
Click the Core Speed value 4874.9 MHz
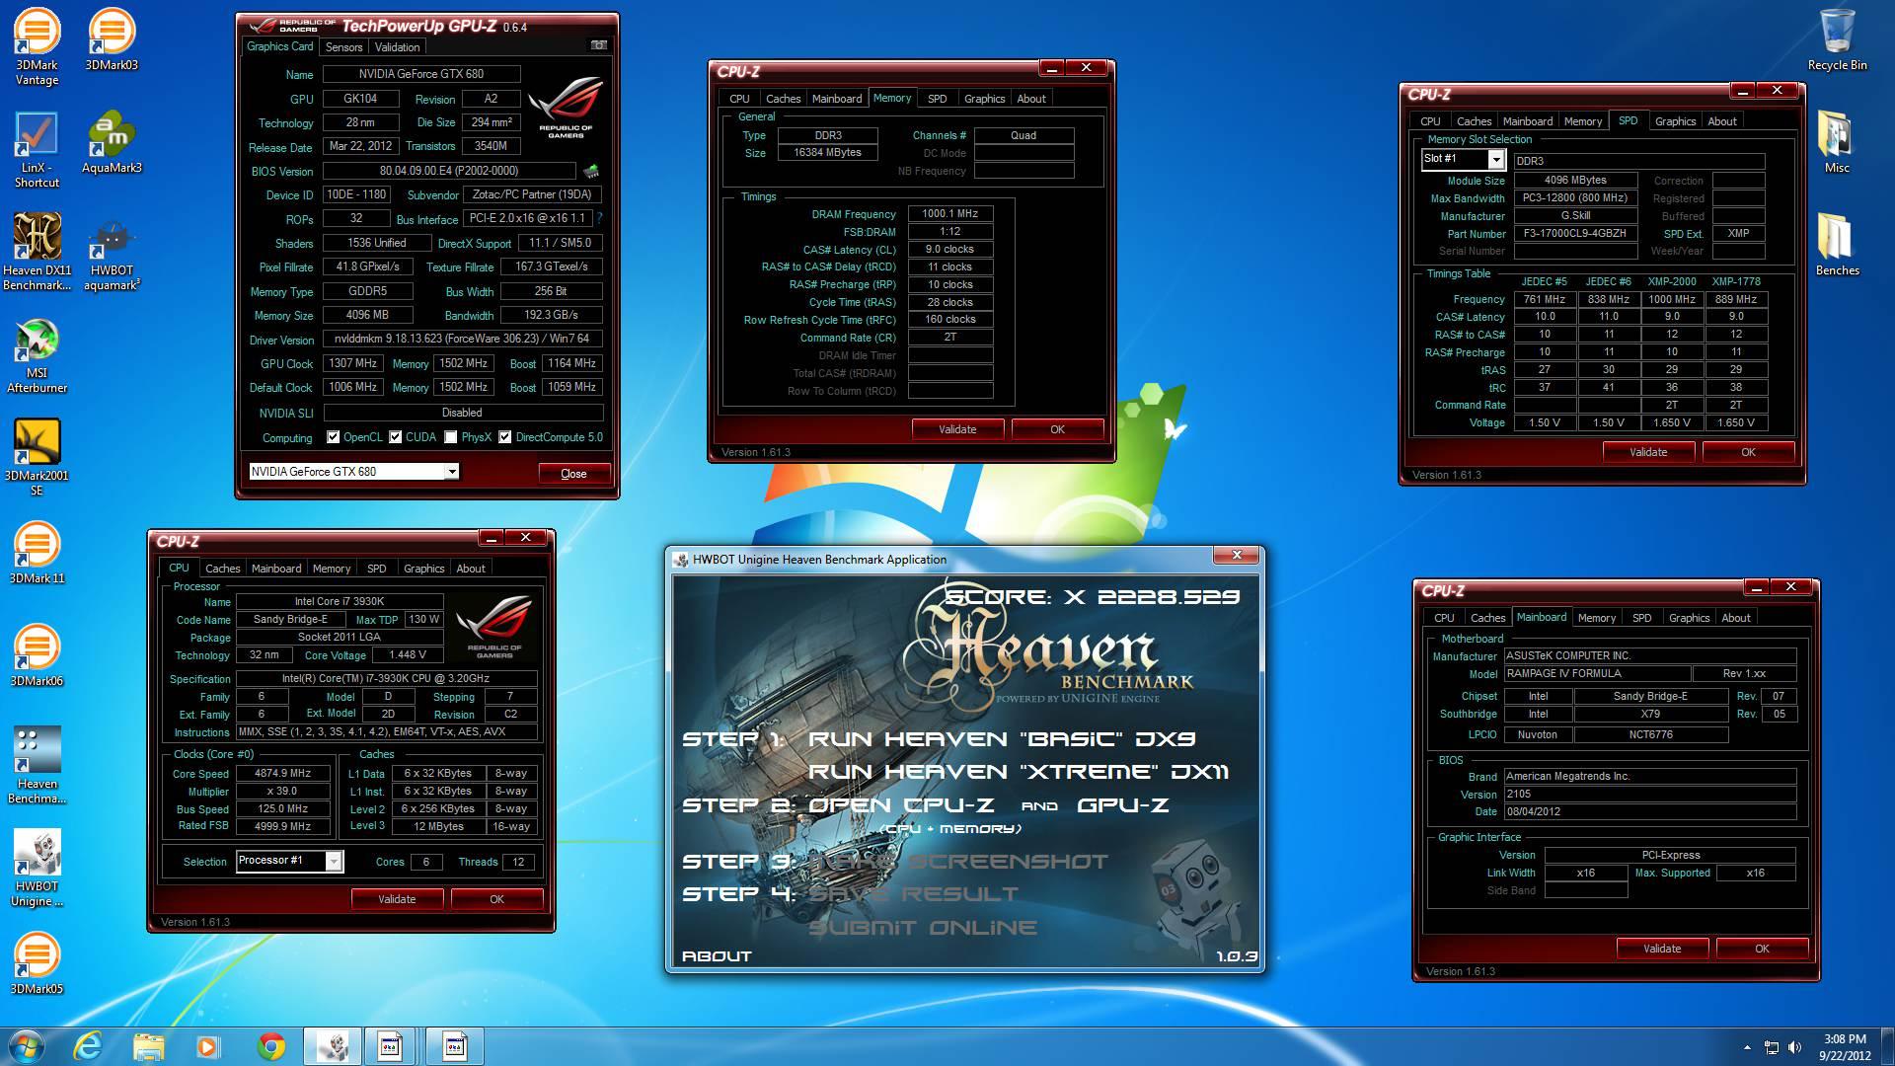click(x=283, y=774)
